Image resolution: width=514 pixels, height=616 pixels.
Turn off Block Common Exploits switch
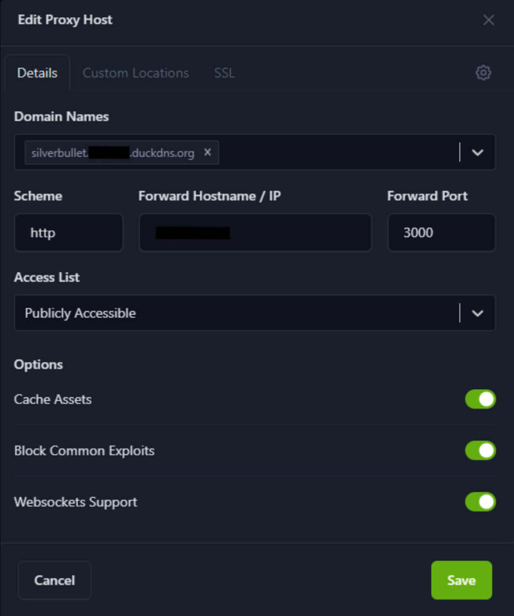tap(480, 451)
